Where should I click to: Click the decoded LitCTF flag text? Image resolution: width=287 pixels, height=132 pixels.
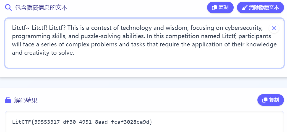pyautogui.click(x=82, y=122)
